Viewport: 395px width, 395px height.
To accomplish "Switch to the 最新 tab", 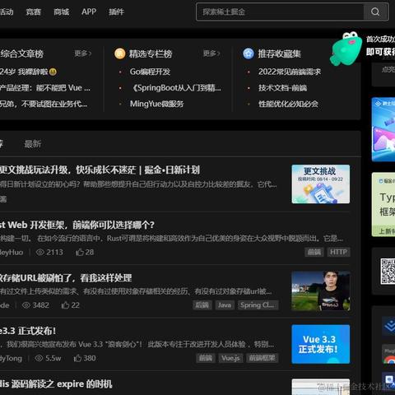I will [33, 144].
